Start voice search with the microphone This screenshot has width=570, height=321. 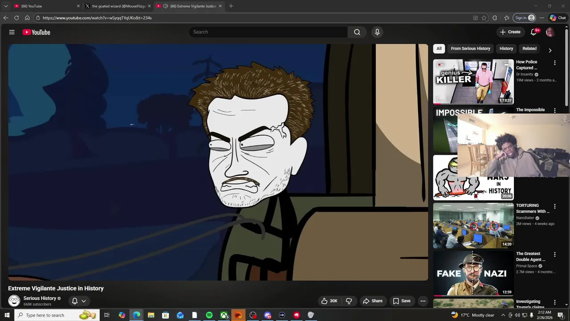tap(377, 32)
